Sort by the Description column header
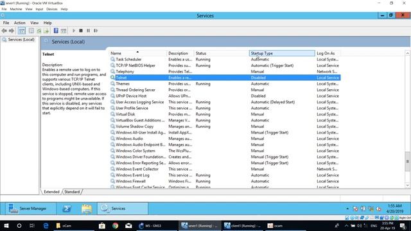 pyautogui.click(x=180, y=53)
